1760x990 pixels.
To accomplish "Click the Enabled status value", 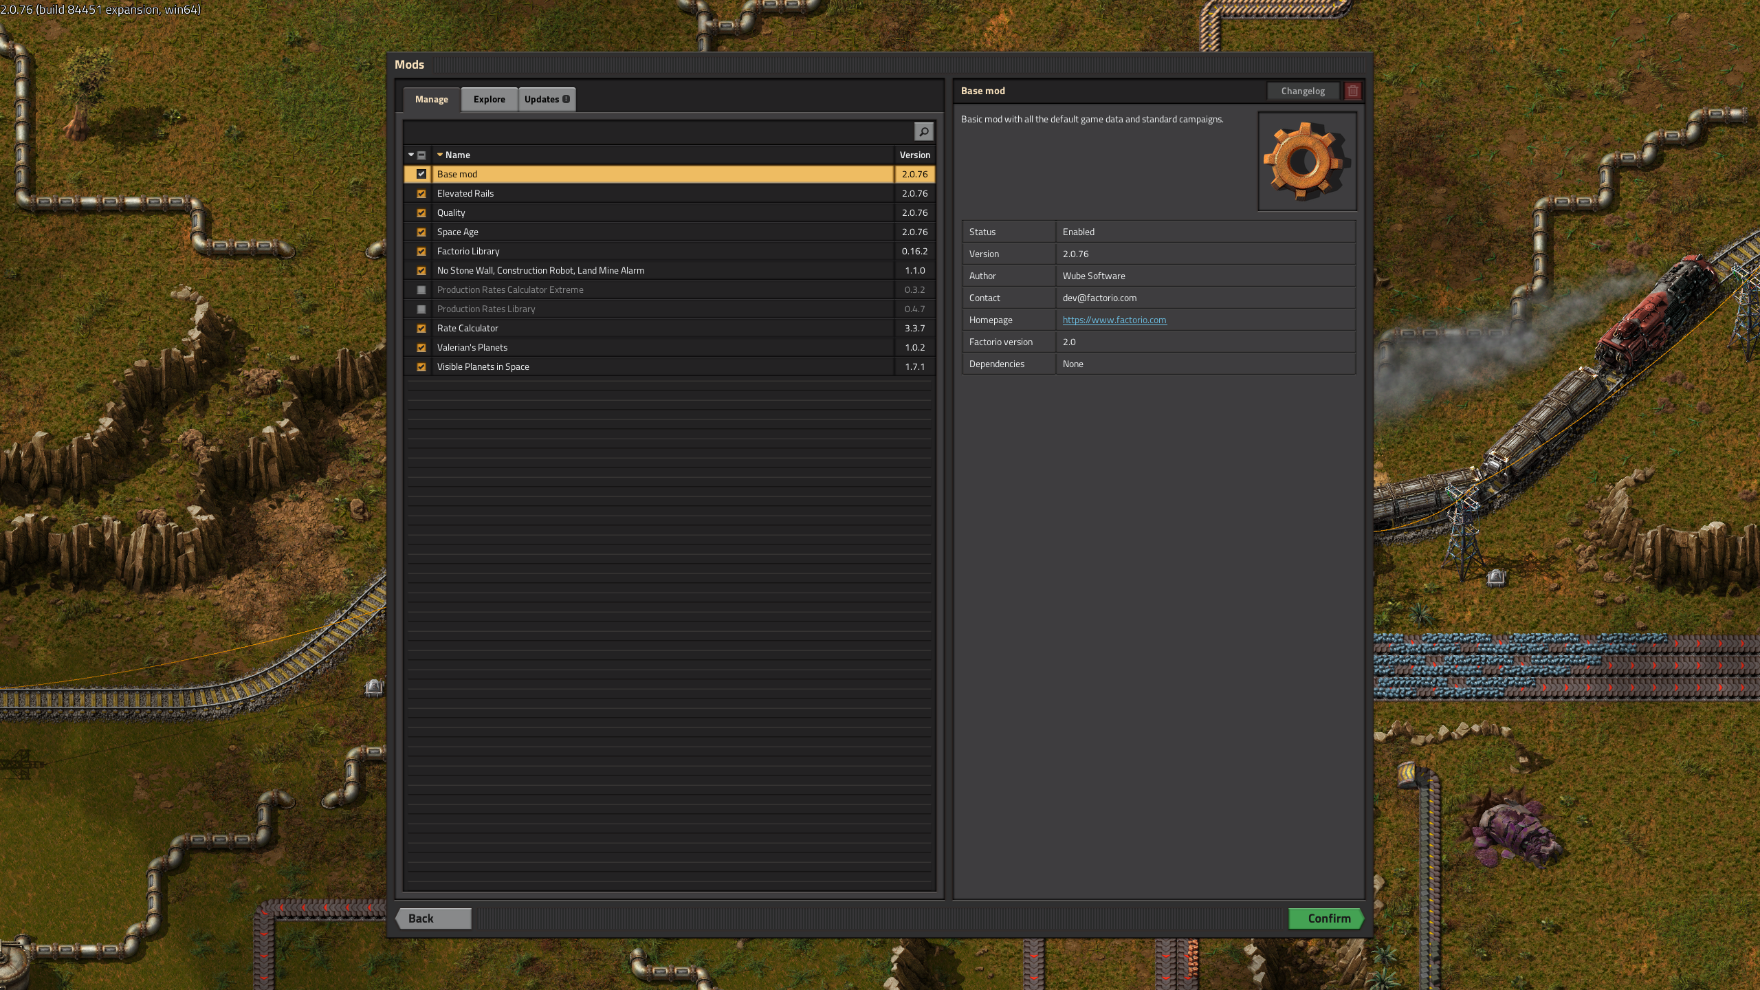I will 1078,232.
